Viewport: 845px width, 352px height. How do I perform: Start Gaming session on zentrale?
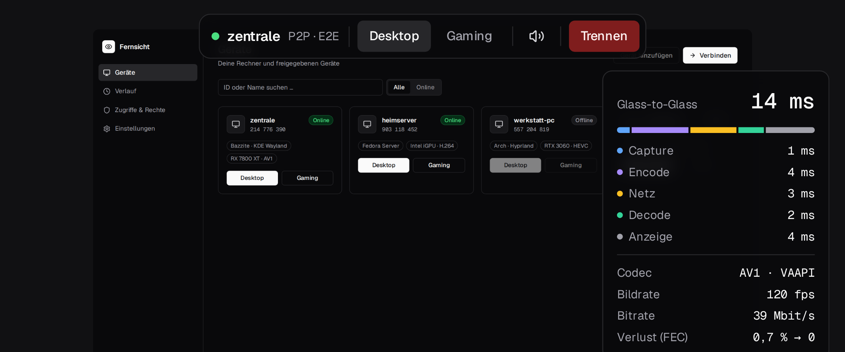point(307,178)
